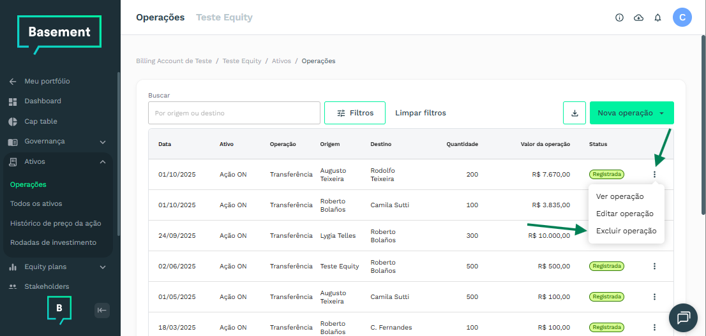Open the notifications bell
This screenshot has height=336, width=706.
[657, 18]
